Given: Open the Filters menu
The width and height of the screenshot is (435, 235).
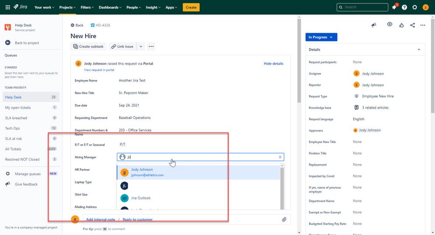Looking at the screenshot, I should tap(87, 7).
